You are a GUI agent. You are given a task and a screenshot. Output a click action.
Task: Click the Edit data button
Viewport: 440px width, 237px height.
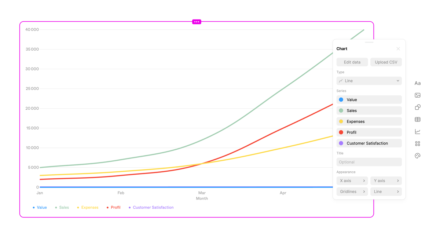[x=352, y=62]
